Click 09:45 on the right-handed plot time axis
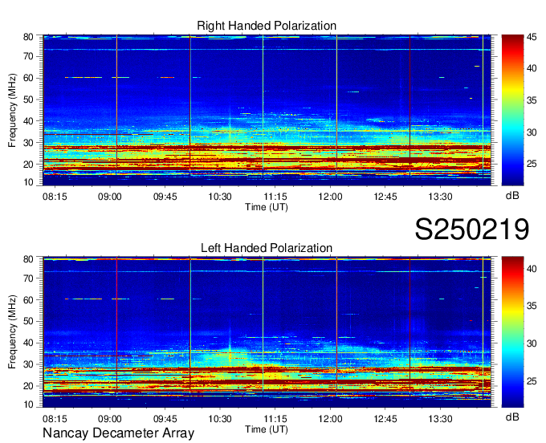The image size is (546, 443). [x=165, y=197]
